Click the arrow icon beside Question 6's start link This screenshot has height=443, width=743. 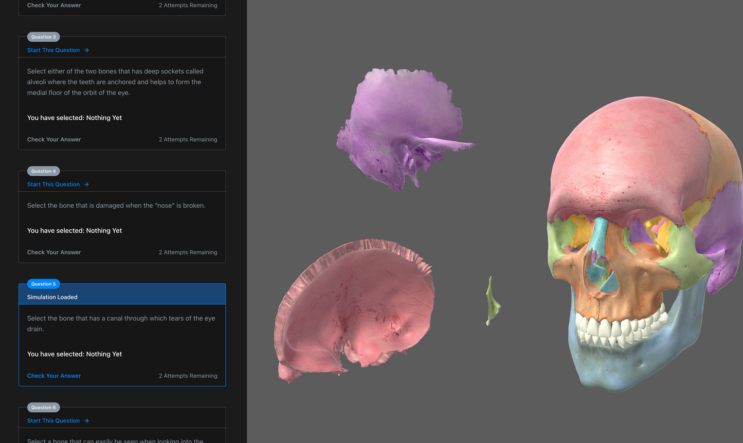pos(87,420)
